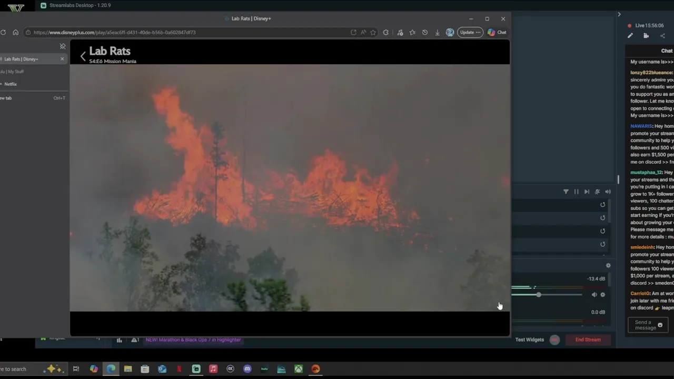Screen dimensions: 674x379
Task: Unpin the vertical tabs pane
Action: [x=63, y=46]
